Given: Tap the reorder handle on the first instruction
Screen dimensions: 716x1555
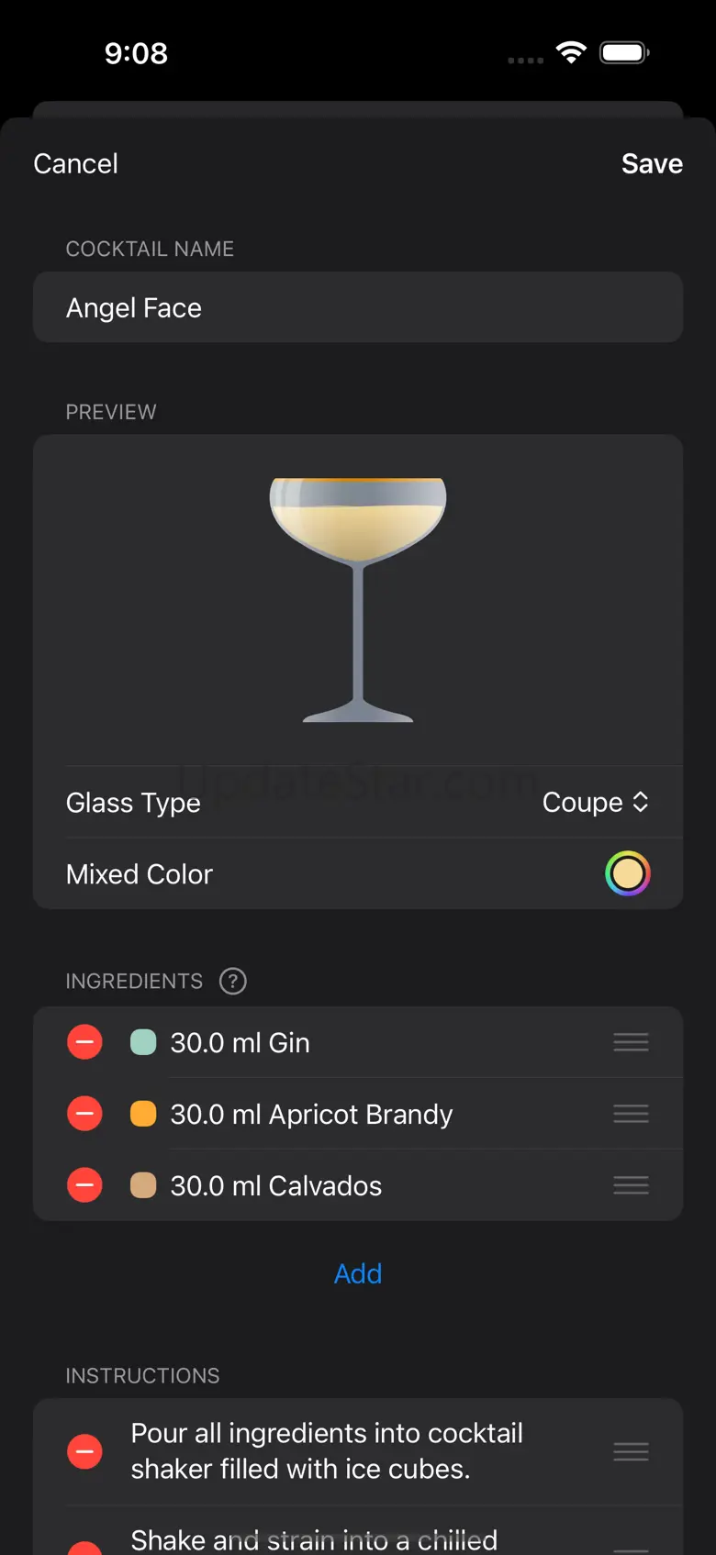Looking at the screenshot, I should tap(631, 1451).
